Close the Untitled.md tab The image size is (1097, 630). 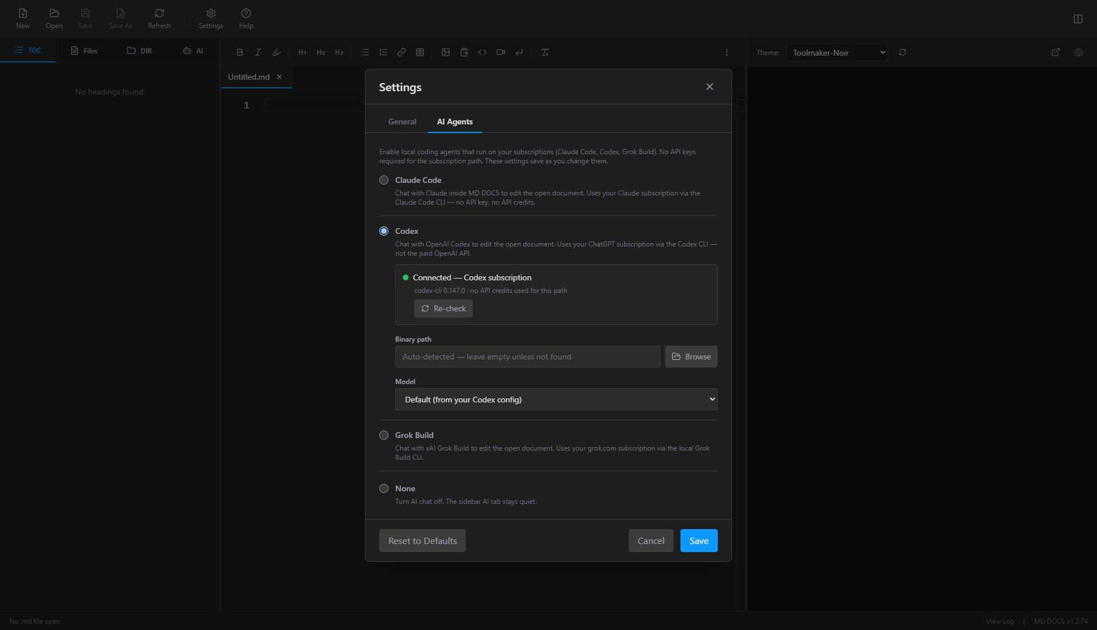pos(279,77)
